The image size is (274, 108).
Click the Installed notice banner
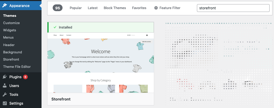pos(101,27)
